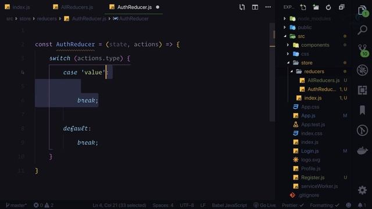Open the Bookmarks view icon

[x=362, y=110]
